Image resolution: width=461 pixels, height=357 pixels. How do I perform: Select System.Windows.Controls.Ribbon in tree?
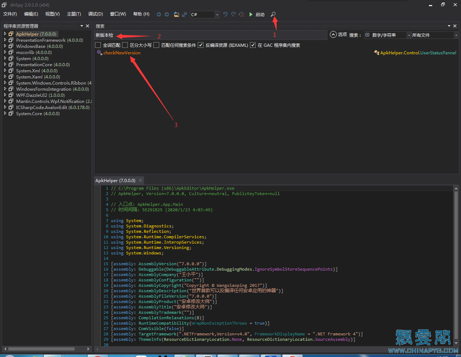click(54, 83)
